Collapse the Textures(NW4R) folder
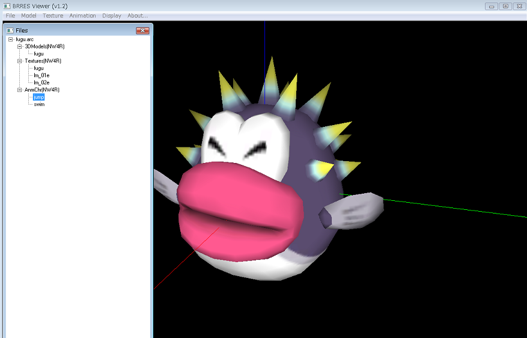527x338 pixels. 19,61
